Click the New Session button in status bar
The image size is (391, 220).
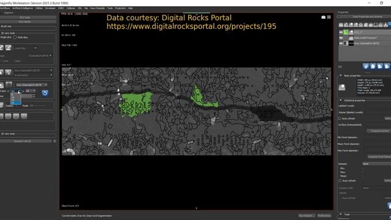click(307, 216)
